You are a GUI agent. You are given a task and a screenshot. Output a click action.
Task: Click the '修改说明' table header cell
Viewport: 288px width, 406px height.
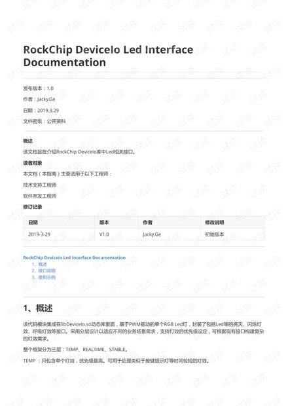(x=232, y=223)
